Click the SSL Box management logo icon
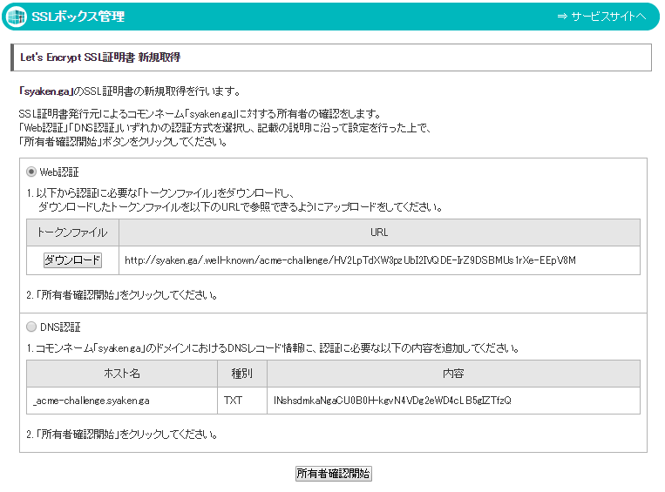Viewport: 665px width, 492px height. (x=17, y=17)
